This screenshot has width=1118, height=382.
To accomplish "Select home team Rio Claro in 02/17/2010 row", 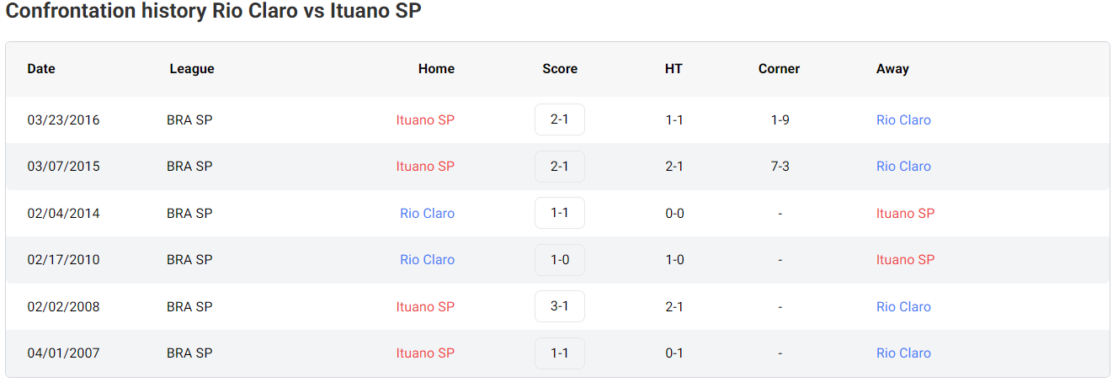I will (x=427, y=260).
